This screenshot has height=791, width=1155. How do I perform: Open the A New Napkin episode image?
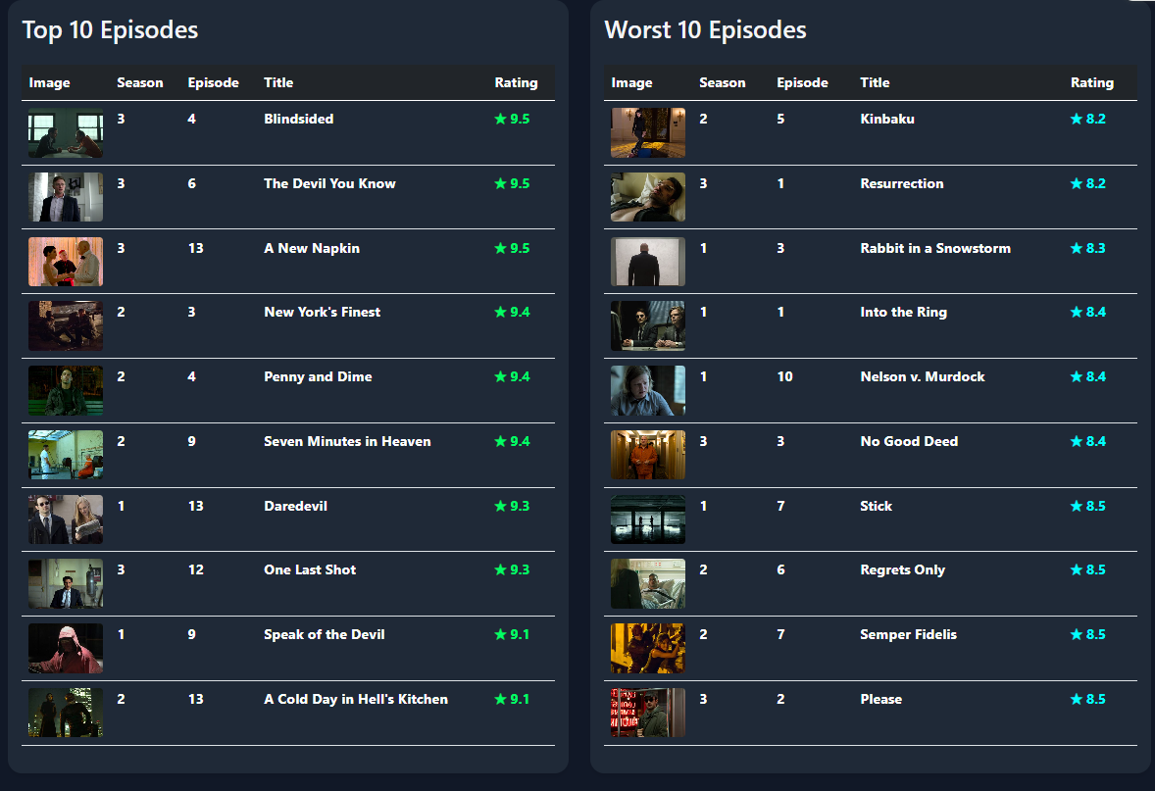point(66,262)
